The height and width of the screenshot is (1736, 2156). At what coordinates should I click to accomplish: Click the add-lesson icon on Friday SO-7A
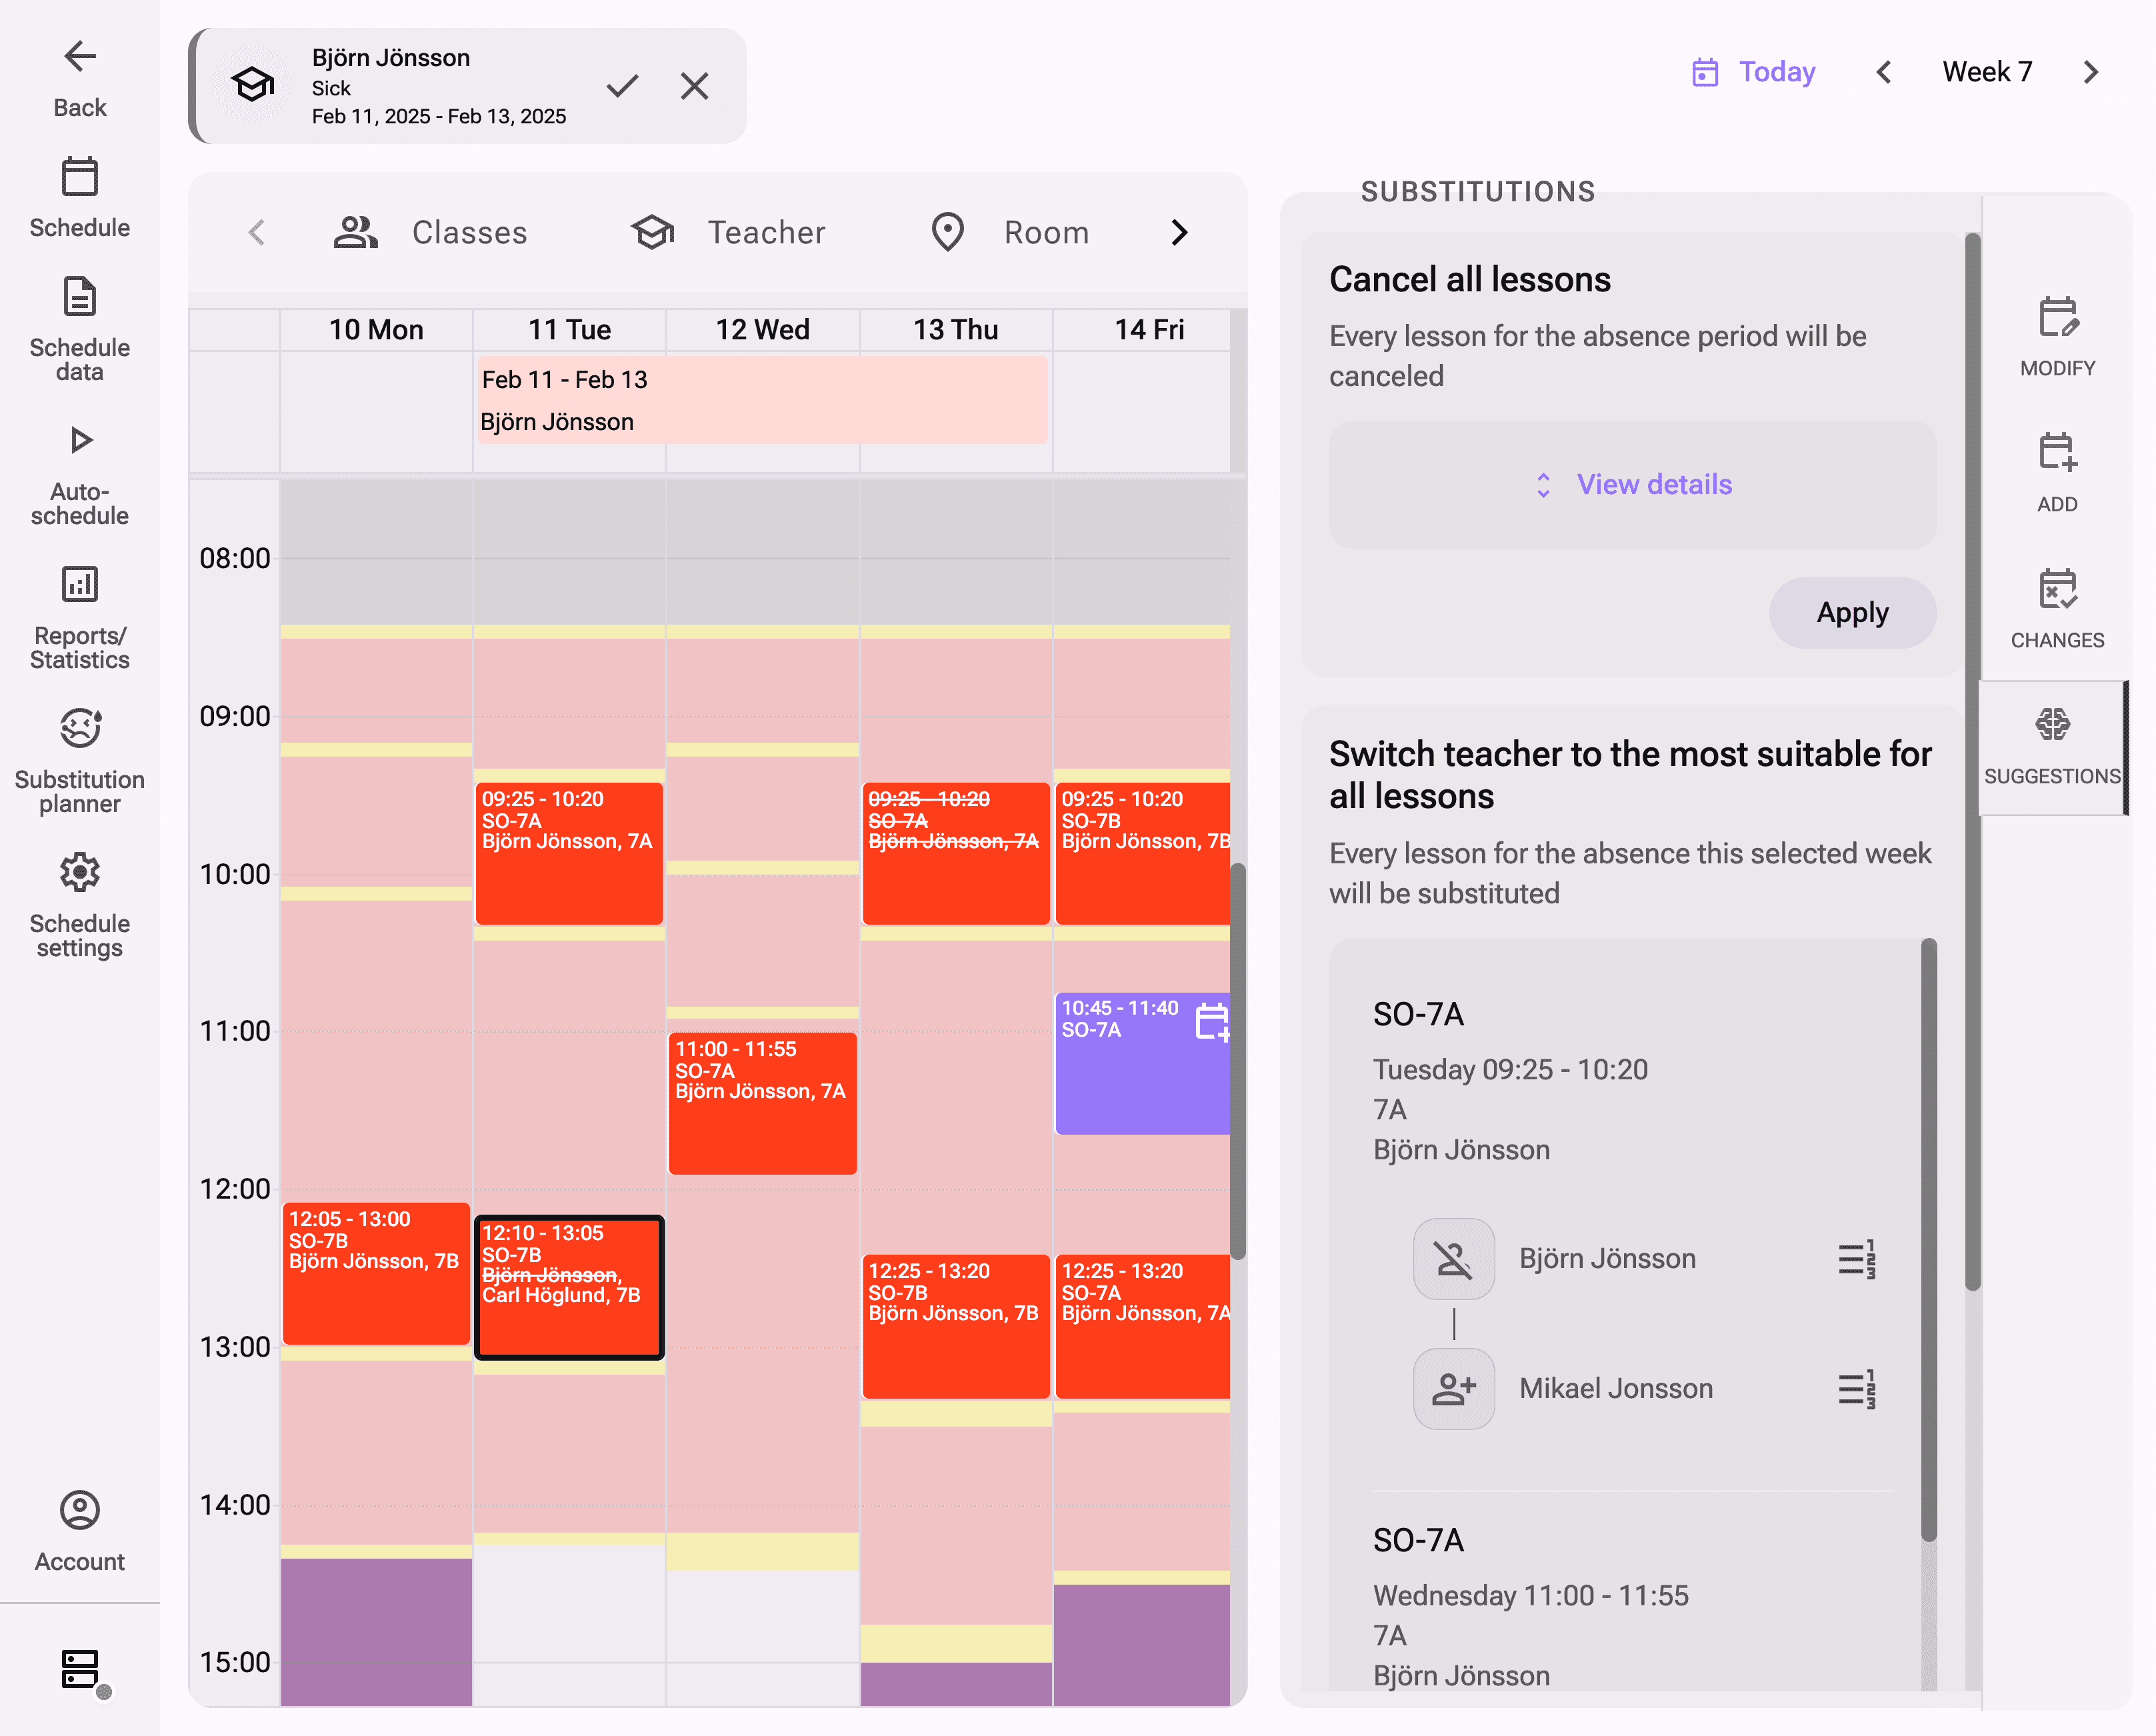[1211, 1022]
